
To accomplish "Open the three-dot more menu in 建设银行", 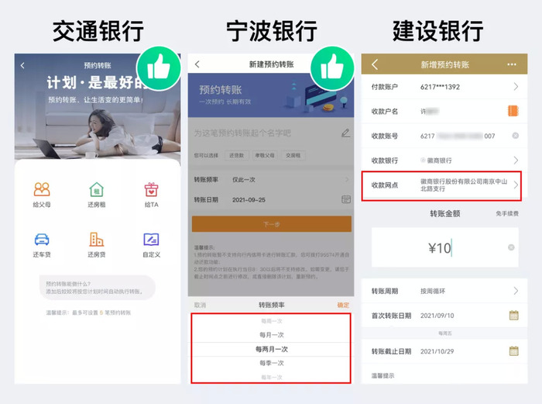I will [x=512, y=64].
